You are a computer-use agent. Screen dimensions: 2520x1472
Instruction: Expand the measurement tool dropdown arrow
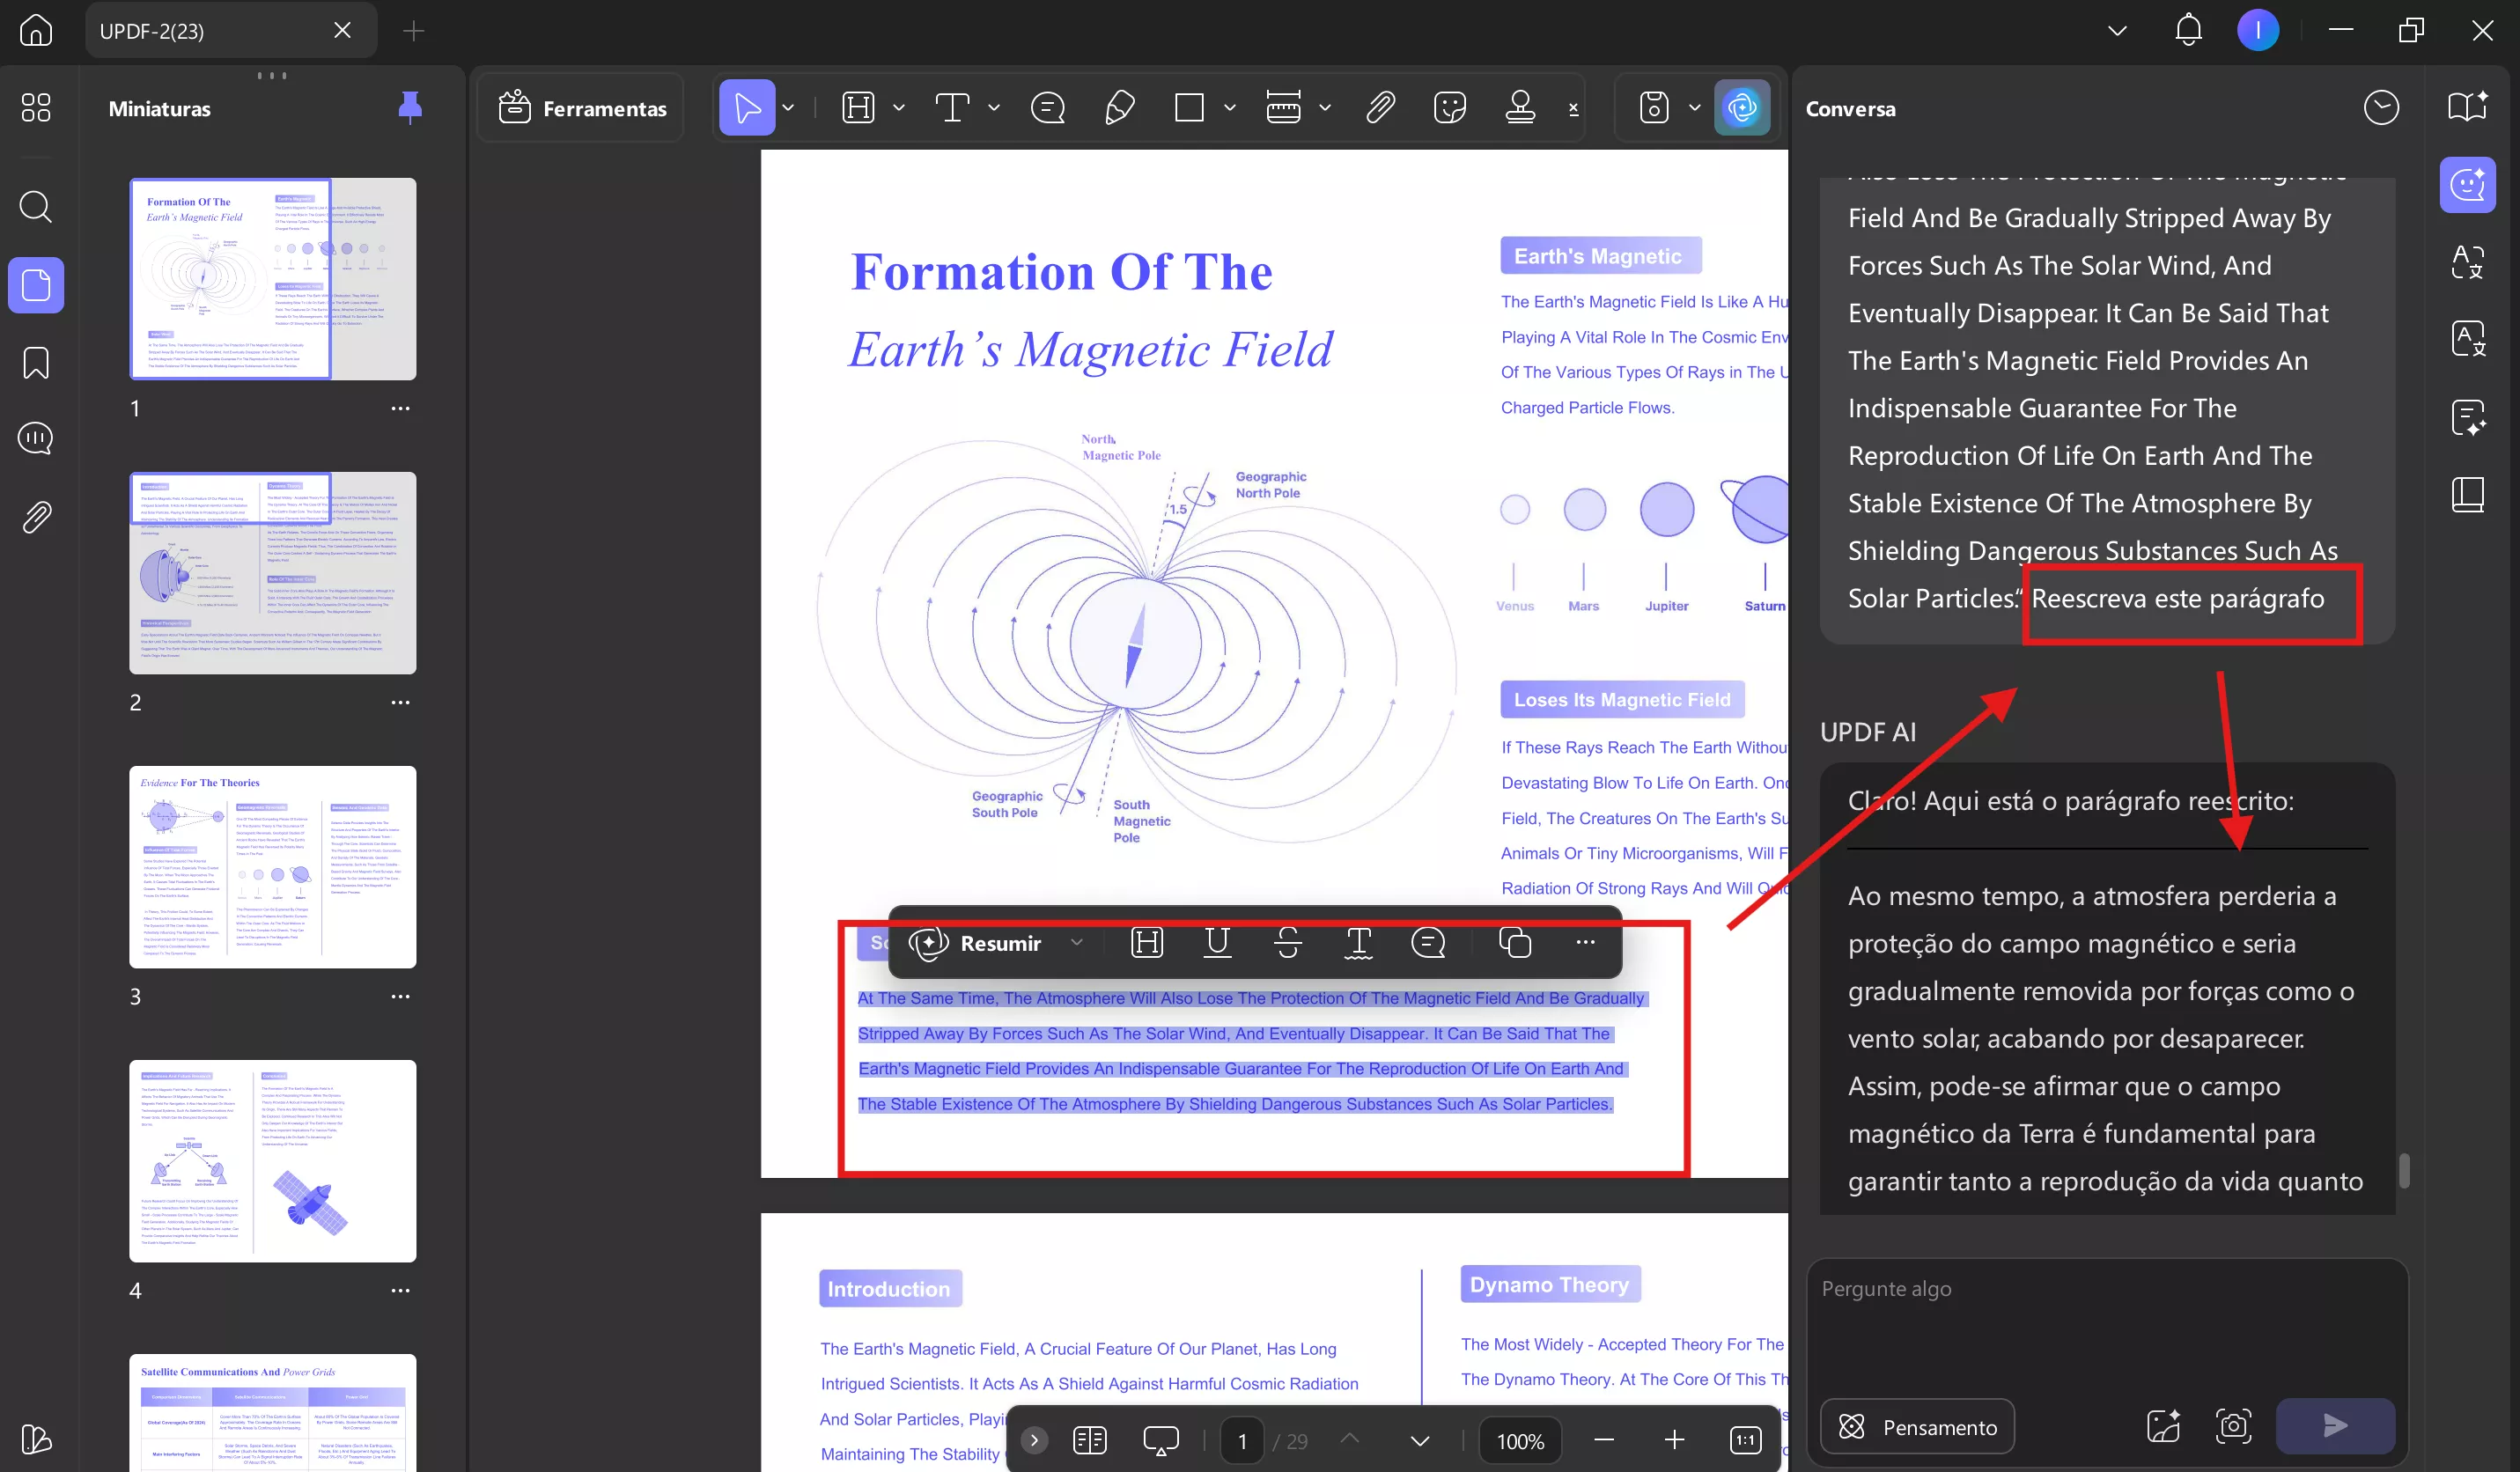pos(1325,107)
